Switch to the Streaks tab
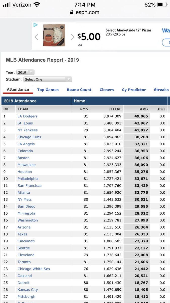The width and height of the screenshot is (170, 303). tap(161, 90)
